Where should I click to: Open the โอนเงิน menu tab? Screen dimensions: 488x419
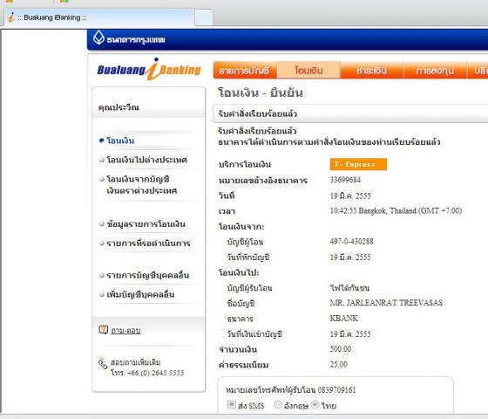click(308, 71)
